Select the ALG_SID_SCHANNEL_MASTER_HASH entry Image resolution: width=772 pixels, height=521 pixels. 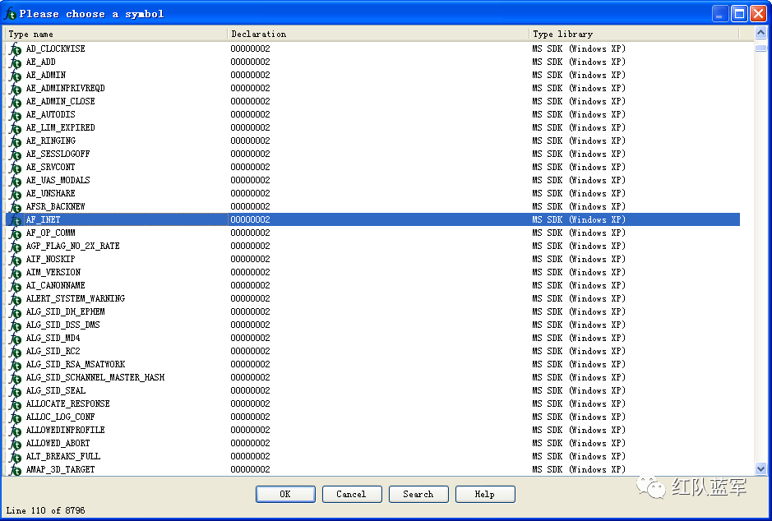pos(372,377)
